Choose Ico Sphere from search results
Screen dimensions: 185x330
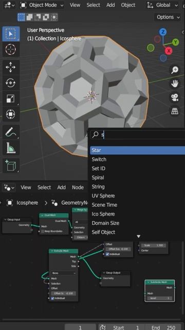138,214
